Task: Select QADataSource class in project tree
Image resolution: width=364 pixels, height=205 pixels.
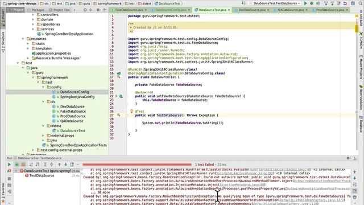Action: (72, 121)
